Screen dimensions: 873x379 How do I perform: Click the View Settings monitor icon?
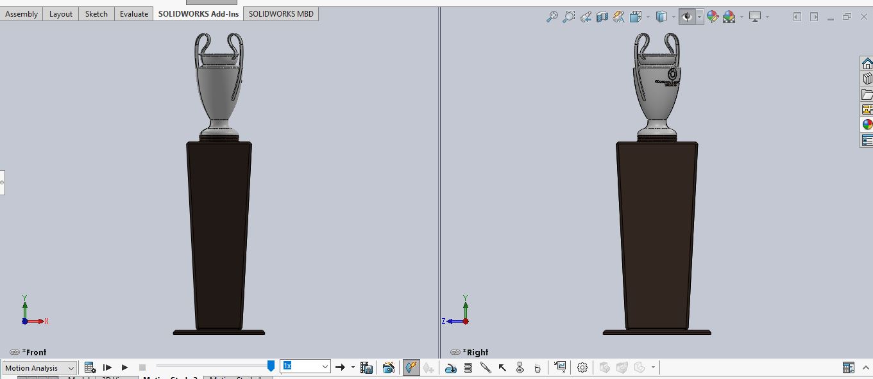pos(755,17)
